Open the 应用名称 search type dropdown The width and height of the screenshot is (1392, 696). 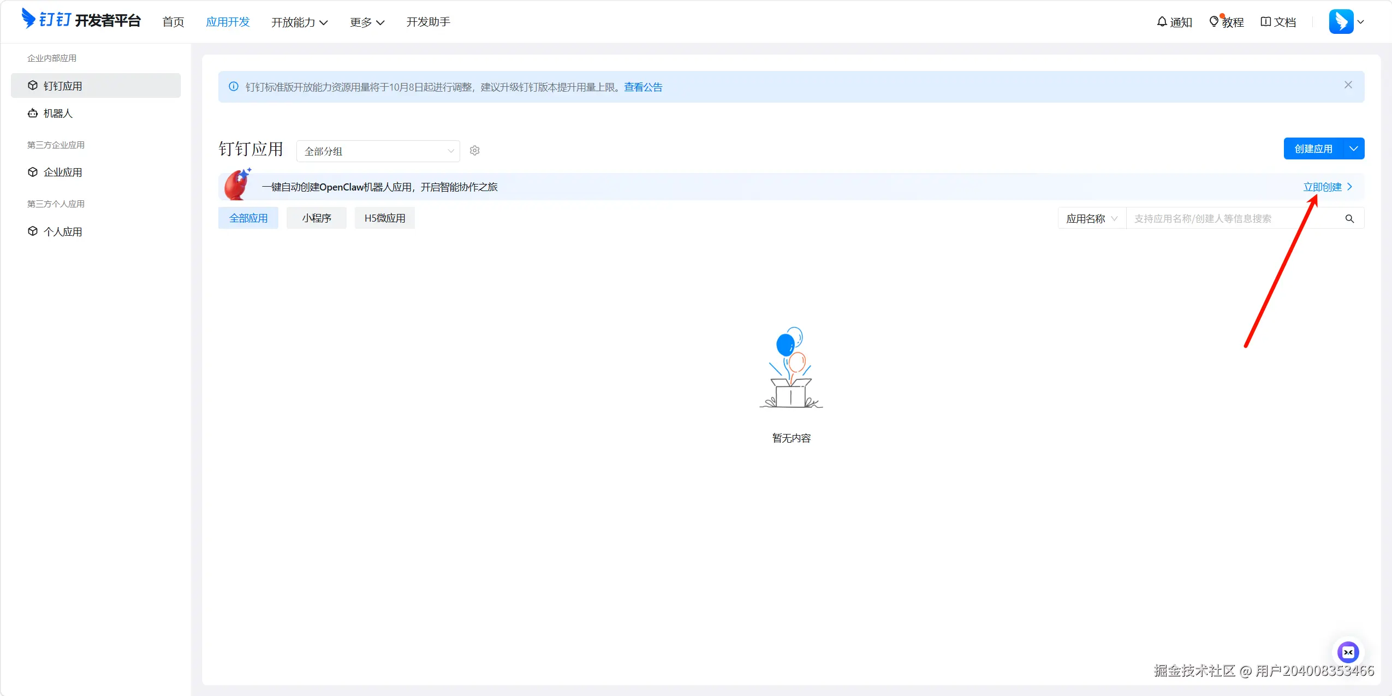(1092, 219)
